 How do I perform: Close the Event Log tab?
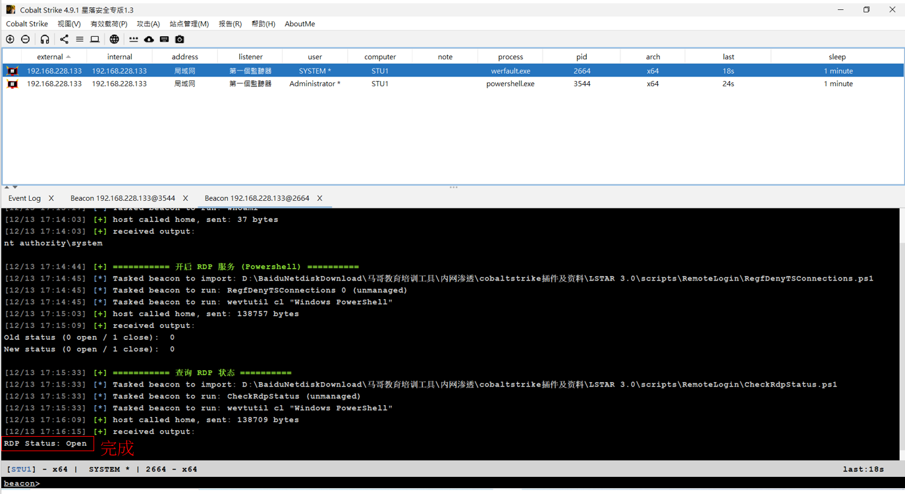click(x=51, y=198)
